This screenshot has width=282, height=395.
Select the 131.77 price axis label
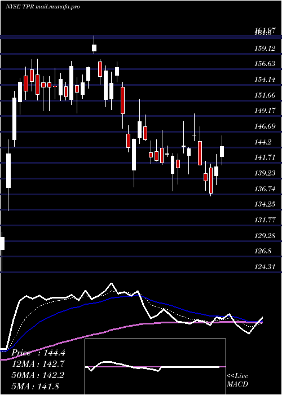pos(266,220)
